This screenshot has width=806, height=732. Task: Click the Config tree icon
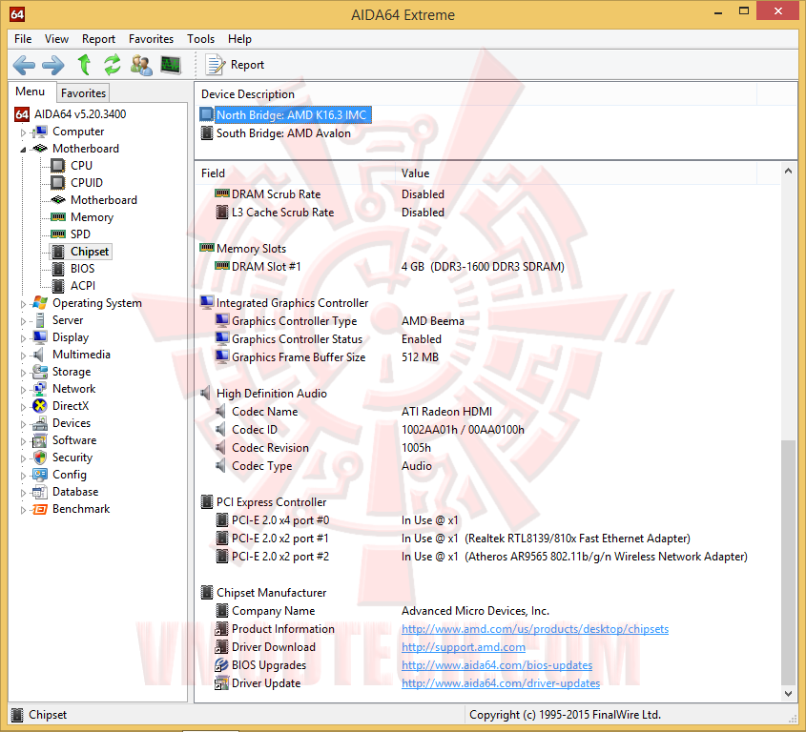point(39,475)
